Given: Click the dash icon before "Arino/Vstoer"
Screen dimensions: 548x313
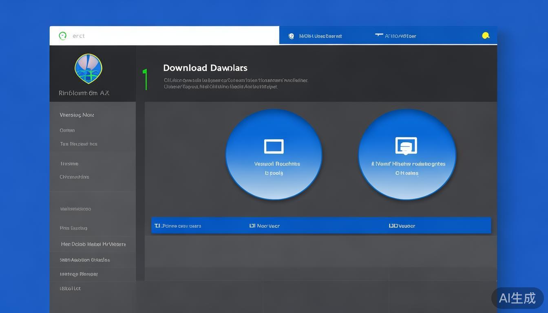Looking at the screenshot, I should (x=379, y=35).
